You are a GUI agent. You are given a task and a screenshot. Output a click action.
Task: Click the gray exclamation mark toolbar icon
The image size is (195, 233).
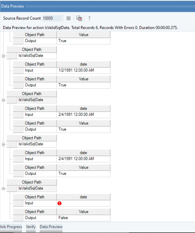click(x=89, y=18)
